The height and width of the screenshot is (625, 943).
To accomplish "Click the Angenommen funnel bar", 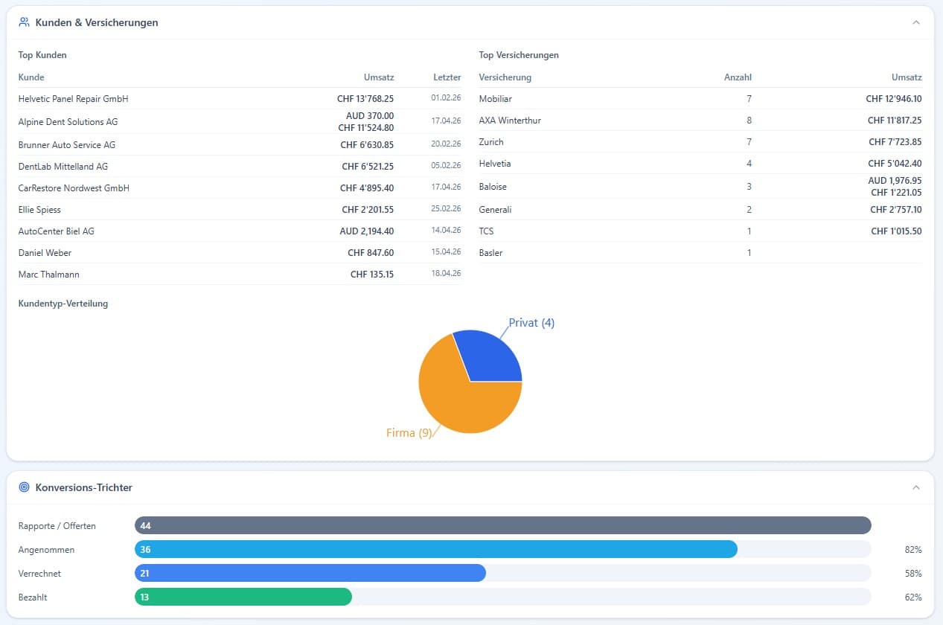I will pyautogui.click(x=435, y=550).
